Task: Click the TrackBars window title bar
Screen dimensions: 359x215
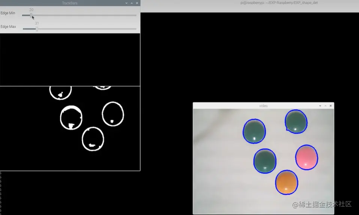Action: (x=70, y=3)
